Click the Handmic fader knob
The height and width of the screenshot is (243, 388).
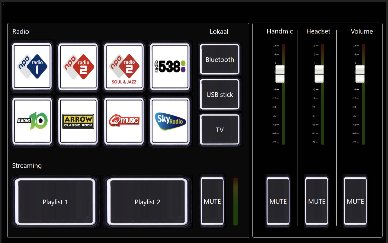(280, 74)
